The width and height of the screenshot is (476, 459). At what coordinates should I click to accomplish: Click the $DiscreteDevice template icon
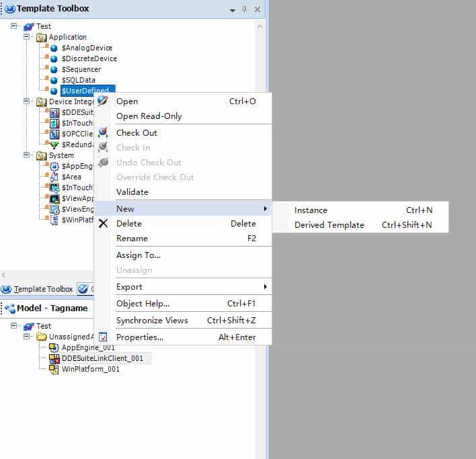coord(54,58)
